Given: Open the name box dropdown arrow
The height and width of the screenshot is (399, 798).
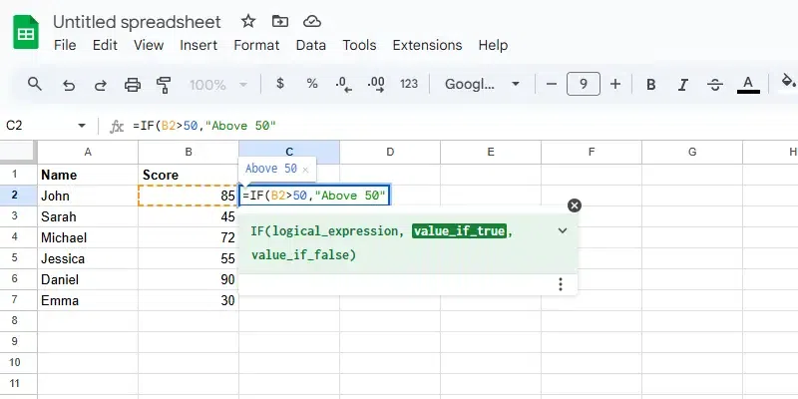Looking at the screenshot, I should coord(82,126).
